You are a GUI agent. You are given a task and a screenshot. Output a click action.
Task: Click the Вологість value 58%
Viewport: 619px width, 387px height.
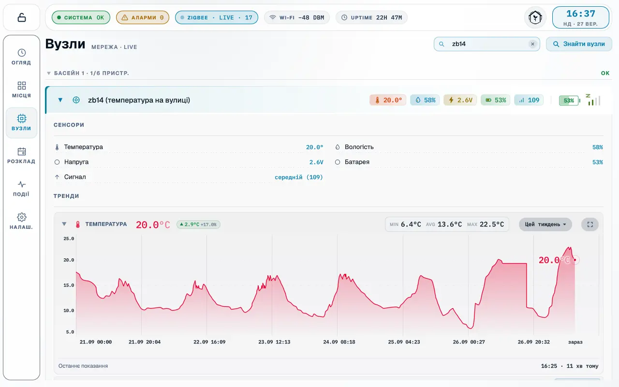598,147
